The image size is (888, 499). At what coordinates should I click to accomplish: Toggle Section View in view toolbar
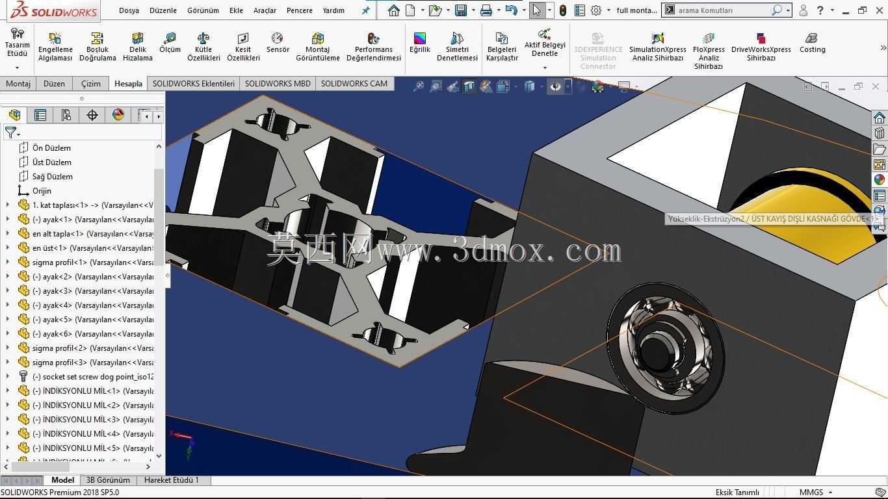pos(469,86)
